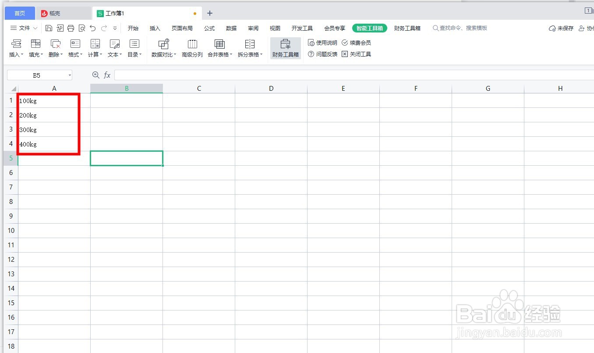This screenshot has height=353, width=594.
Task: Select column F header
Action: click(x=416, y=89)
